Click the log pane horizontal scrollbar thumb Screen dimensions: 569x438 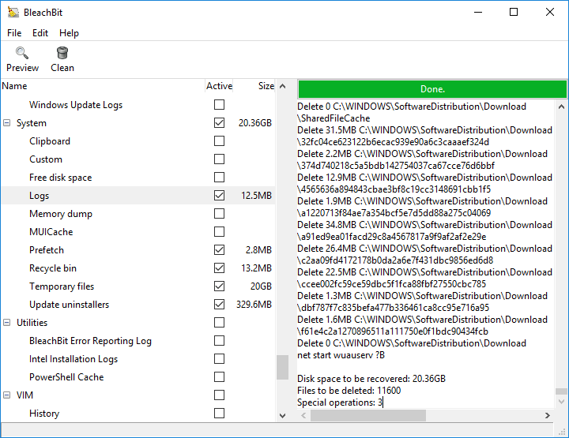(368, 416)
